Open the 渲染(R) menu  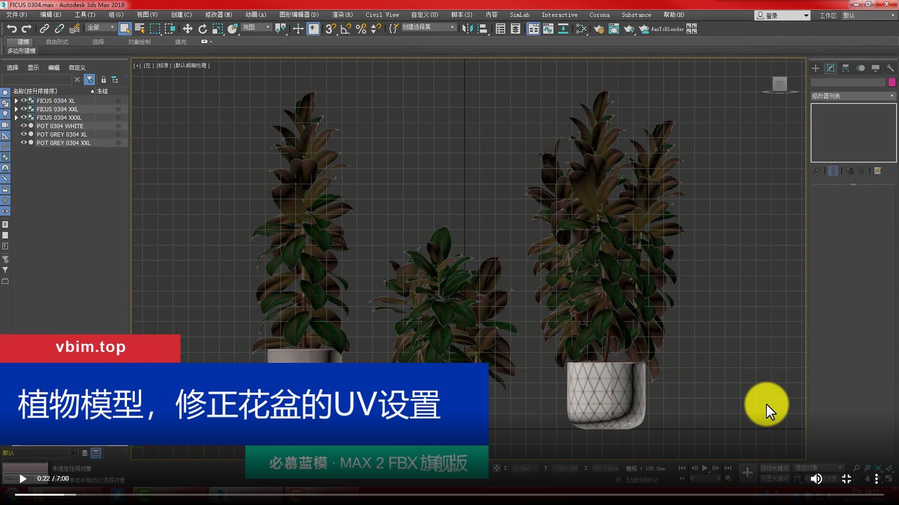[342, 15]
